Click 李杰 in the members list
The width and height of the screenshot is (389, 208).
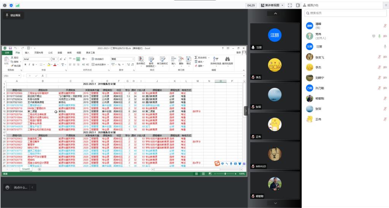[x=318, y=67]
